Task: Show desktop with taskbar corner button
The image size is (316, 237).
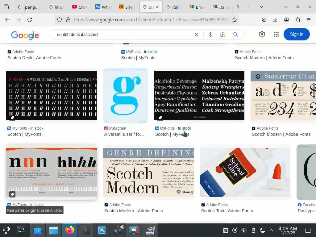Action: (308, 230)
